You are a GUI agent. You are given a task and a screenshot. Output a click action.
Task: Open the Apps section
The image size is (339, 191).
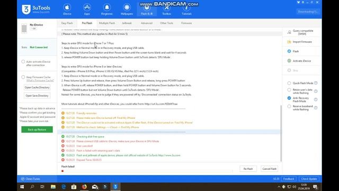87,10
